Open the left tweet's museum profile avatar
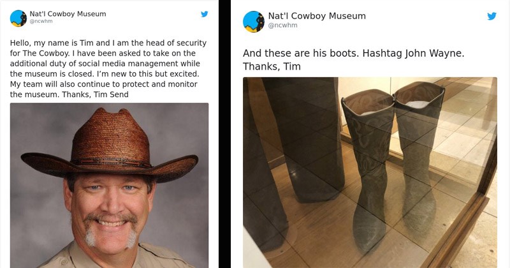Viewport: 510px width, 268px height. click(18, 19)
